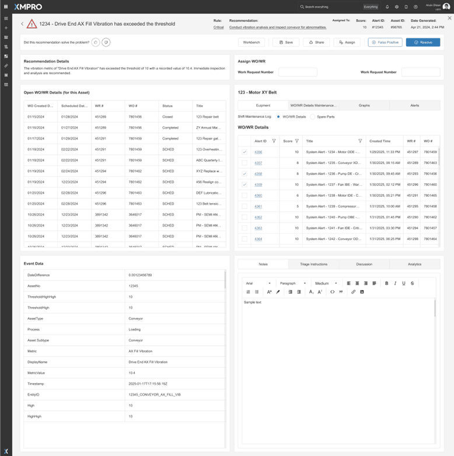
Task: Switch to the WO/WR Details Maintenance tab
Action: [x=313, y=105]
